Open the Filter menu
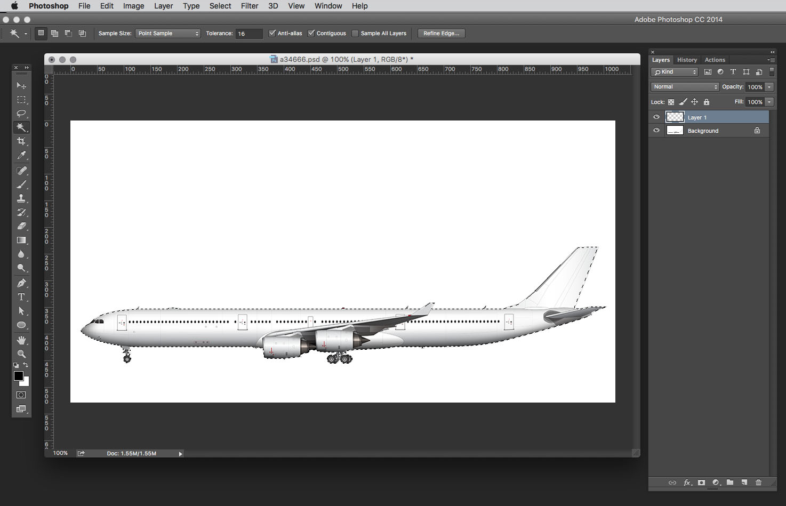 (x=249, y=6)
